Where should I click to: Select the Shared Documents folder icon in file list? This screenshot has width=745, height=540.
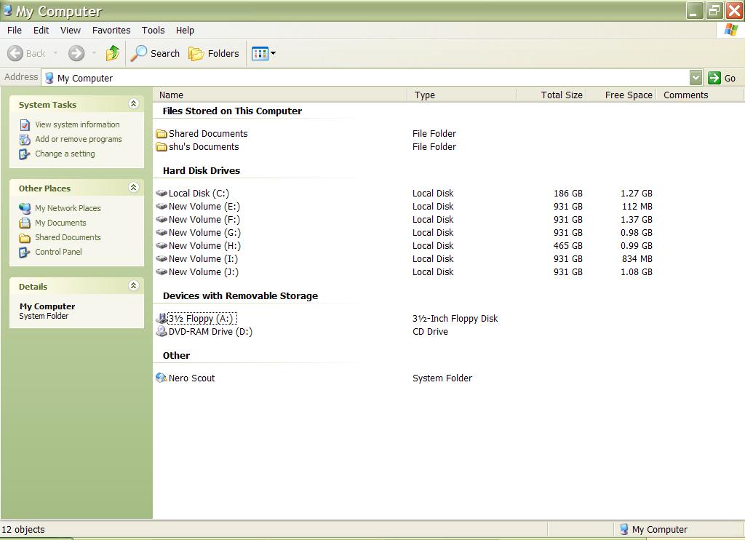tap(162, 134)
